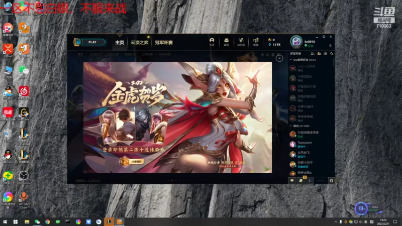Open the store icon
The width and height of the screenshot is (402, 226).
256,42
